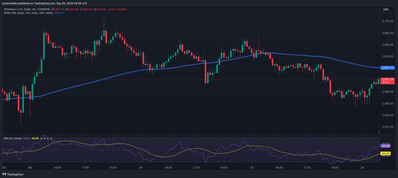Click the 2,640.00 price axis label
Image resolution: width=398 pixels, height=178 pixels.
pos(388,57)
